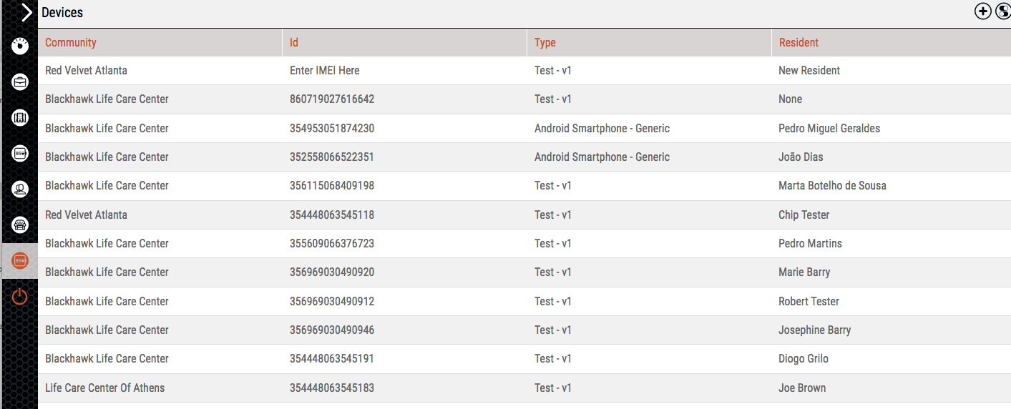Click resident Marta Botelho de Sousa

832,186
